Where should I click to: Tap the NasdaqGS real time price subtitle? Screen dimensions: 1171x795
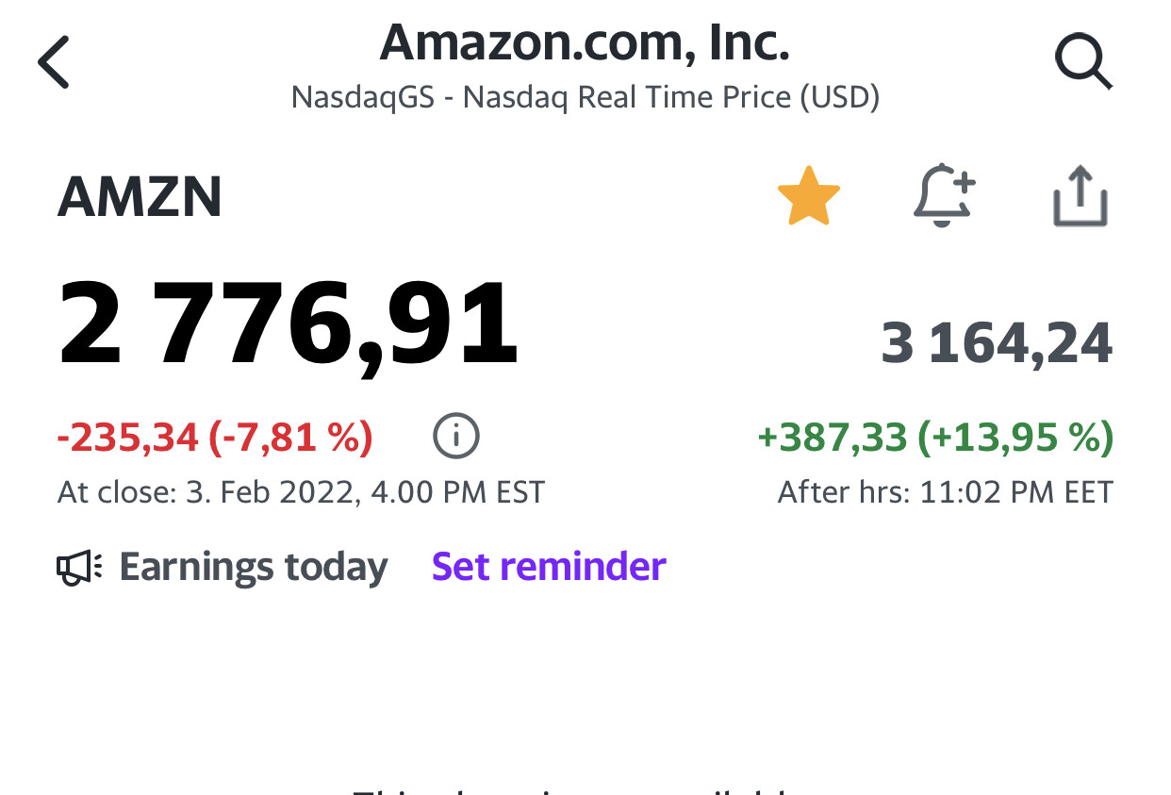(x=585, y=97)
